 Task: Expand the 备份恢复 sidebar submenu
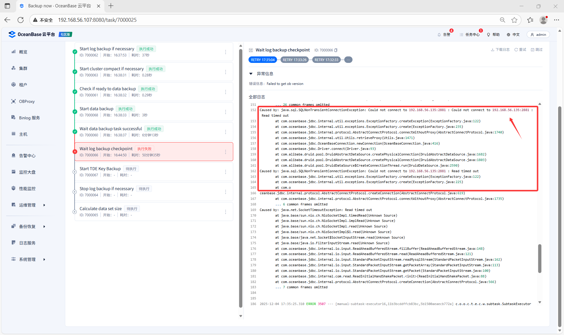(x=44, y=227)
